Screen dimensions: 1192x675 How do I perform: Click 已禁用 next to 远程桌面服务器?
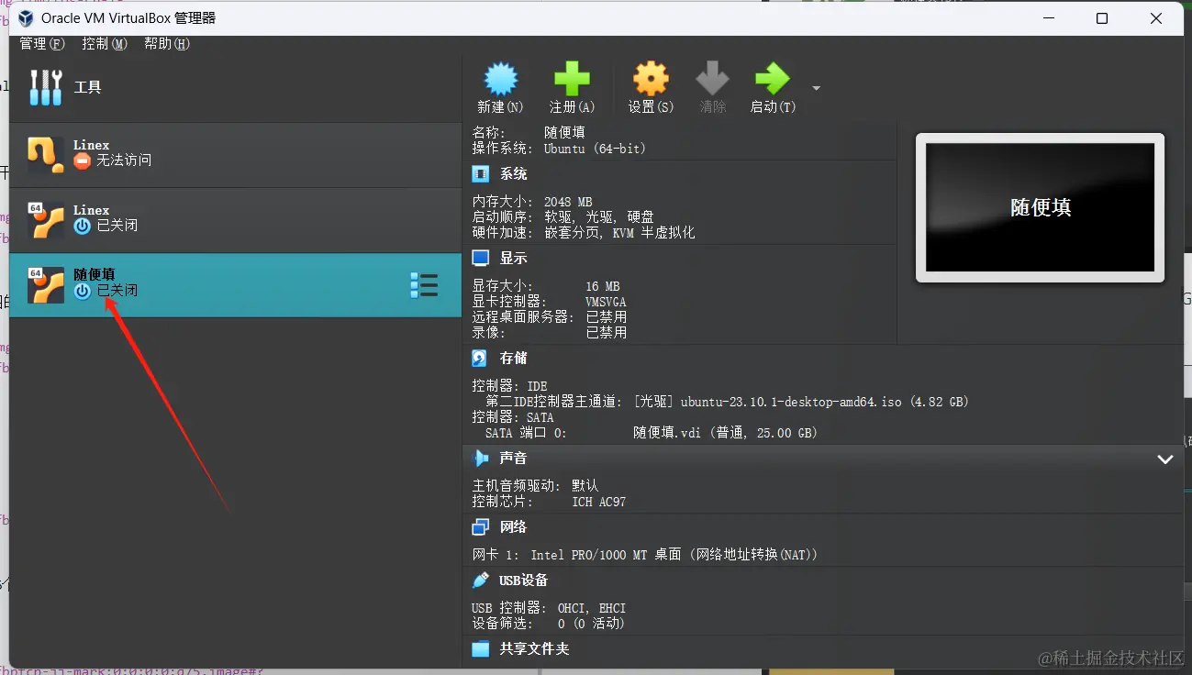[x=607, y=317]
